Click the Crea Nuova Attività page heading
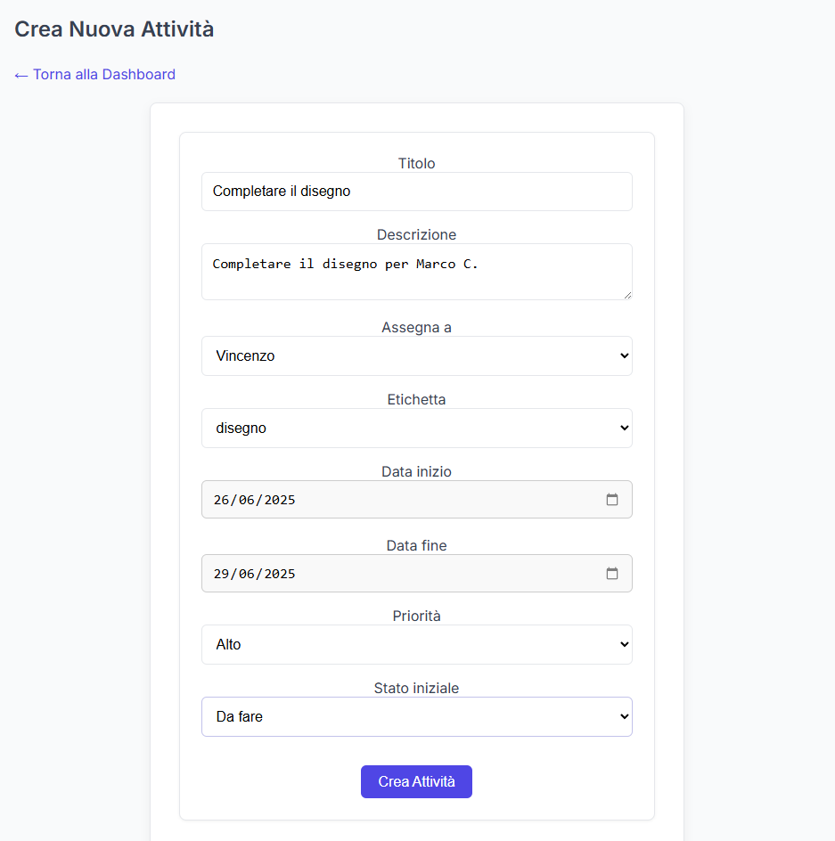The width and height of the screenshot is (835, 841). click(114, 29)
